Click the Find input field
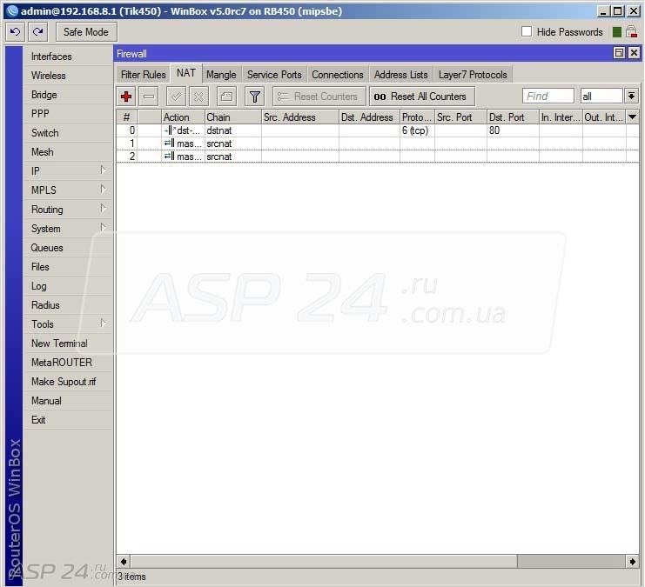Screen dimensions: 645x587 548,97
